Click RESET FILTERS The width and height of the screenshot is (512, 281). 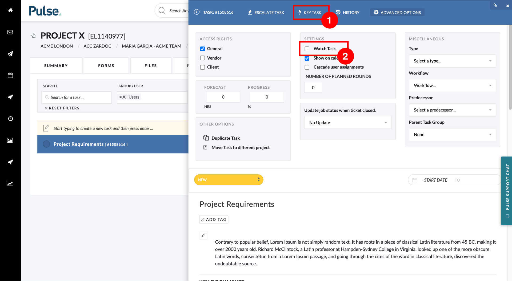tap(62, 108)
